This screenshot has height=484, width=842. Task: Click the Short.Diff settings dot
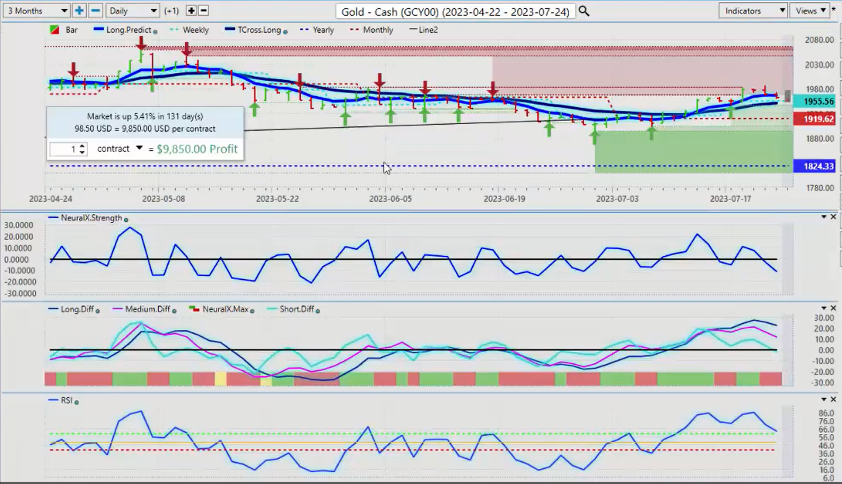[x=318, y=311]
